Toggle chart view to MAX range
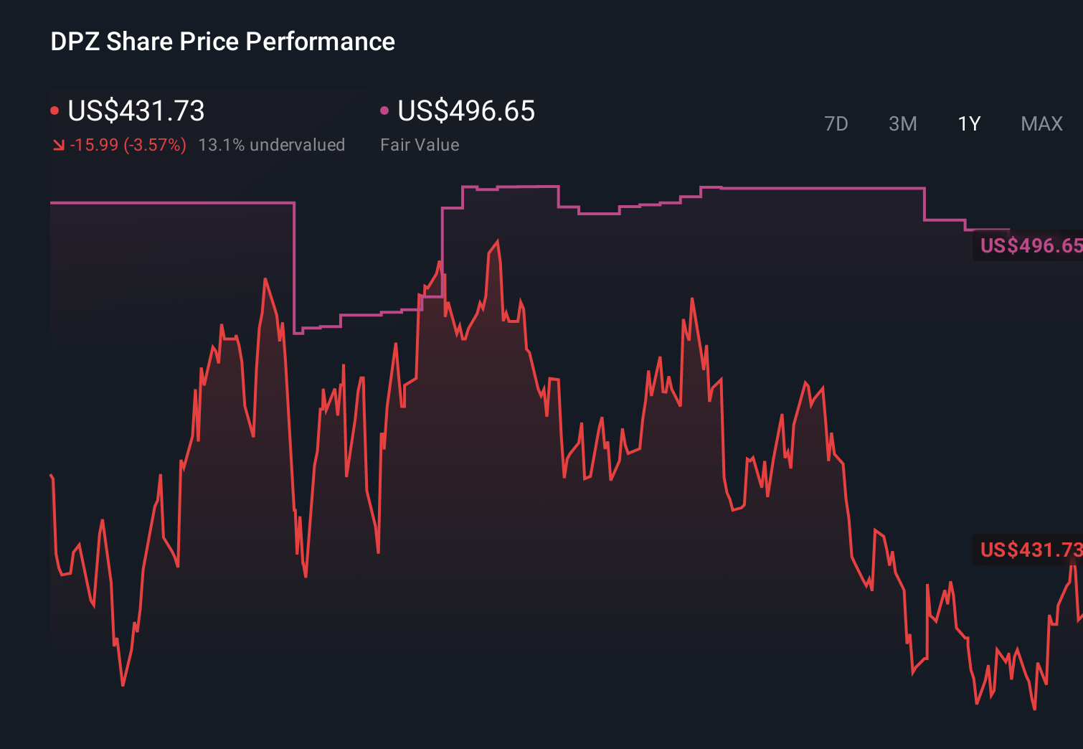 point(1041,123)
